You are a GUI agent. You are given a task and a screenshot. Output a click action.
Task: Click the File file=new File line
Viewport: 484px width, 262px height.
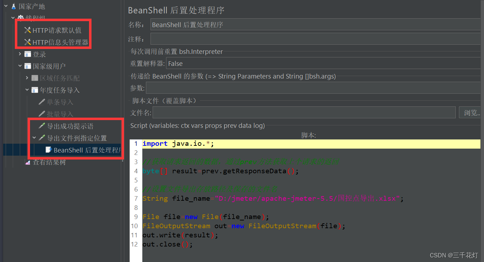pos(206,217)
